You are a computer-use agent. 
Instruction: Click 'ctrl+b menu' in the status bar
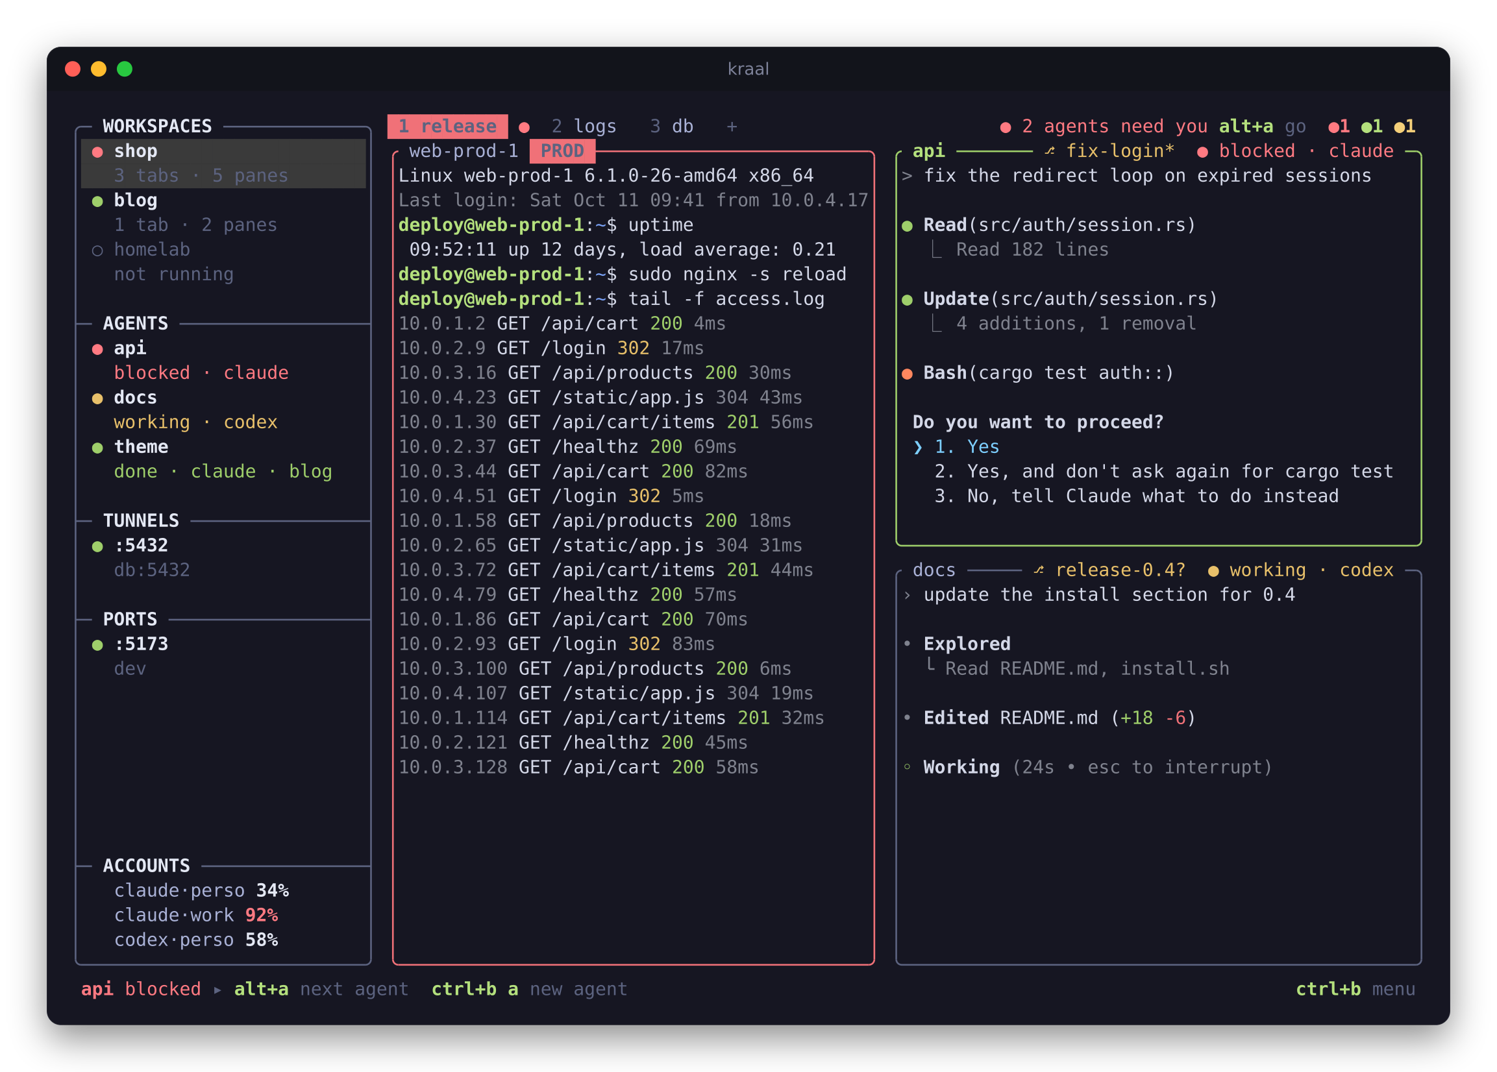click(x=1355, y=989)
